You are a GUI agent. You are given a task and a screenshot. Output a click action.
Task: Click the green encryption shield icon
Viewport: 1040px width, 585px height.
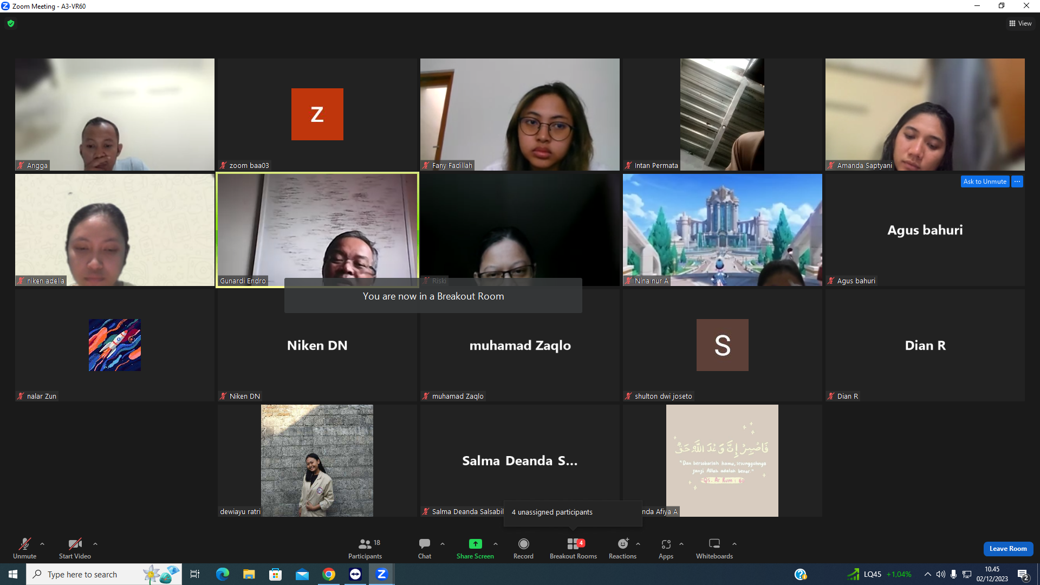click(11, 23)
